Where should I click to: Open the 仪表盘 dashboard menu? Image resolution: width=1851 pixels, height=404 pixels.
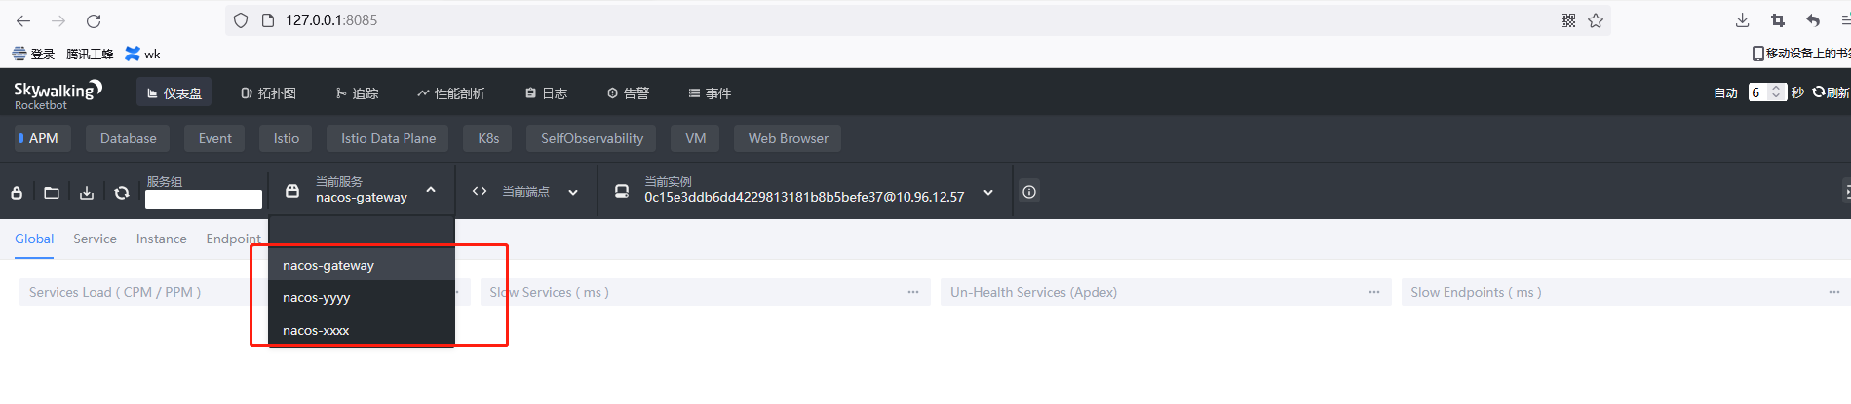(174, 93)
